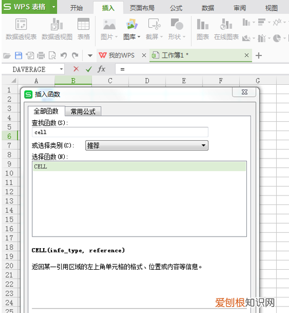The image size is (289, 313).
Task: Open the 数据 ribbon tab
Action: [x=208, y=8]
